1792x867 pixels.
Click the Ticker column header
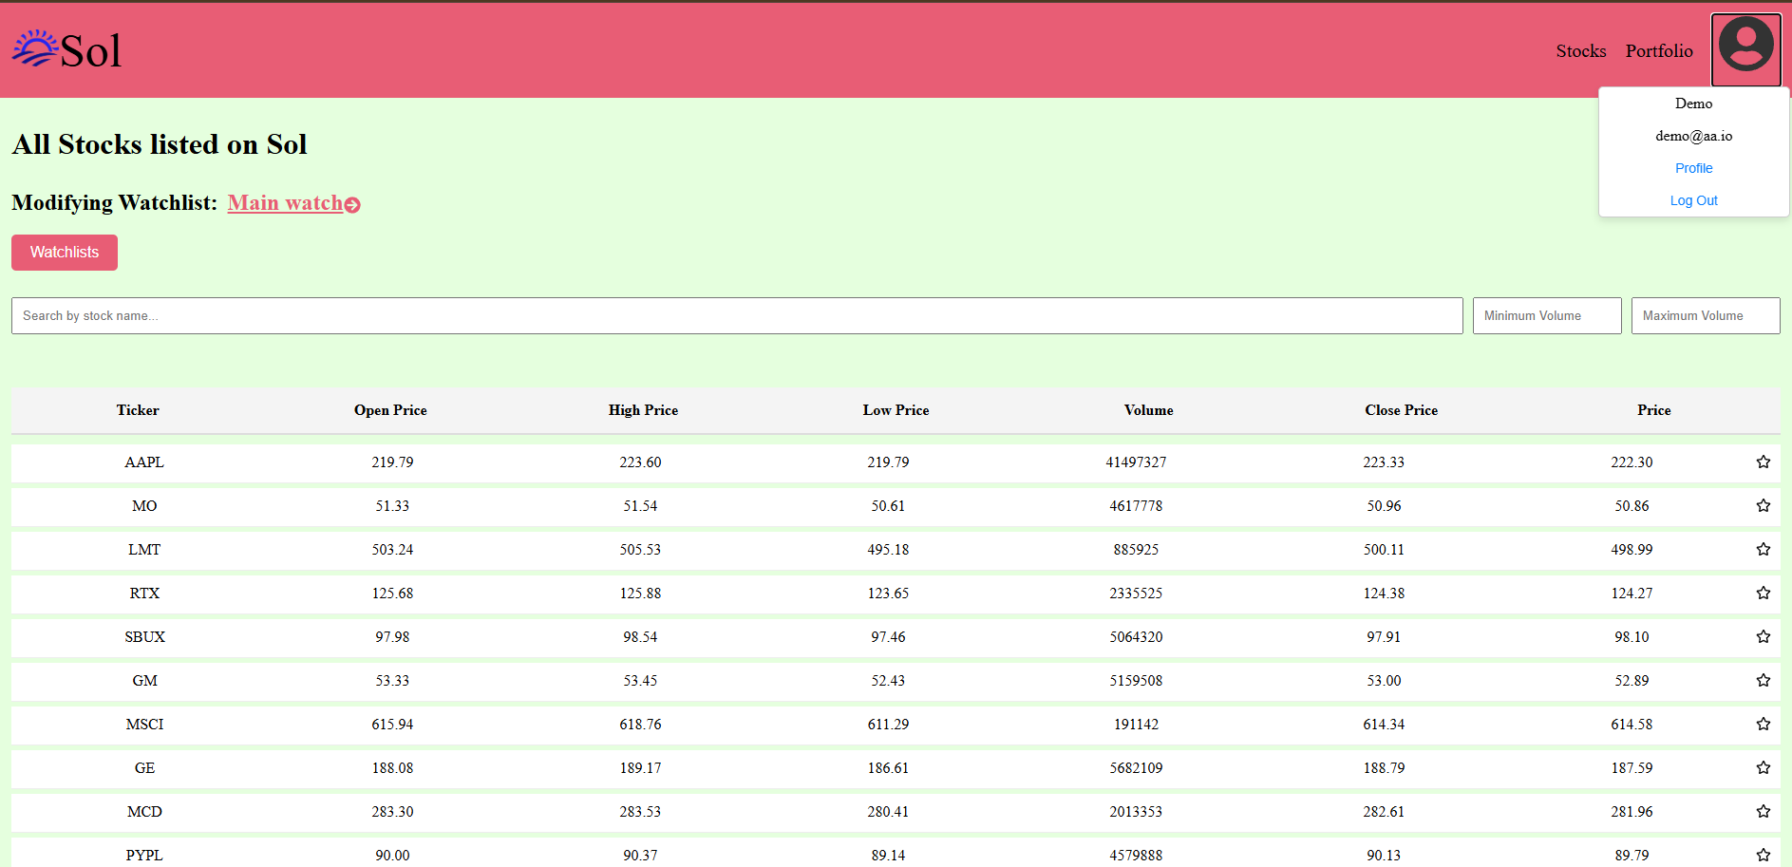coord(138,410)
